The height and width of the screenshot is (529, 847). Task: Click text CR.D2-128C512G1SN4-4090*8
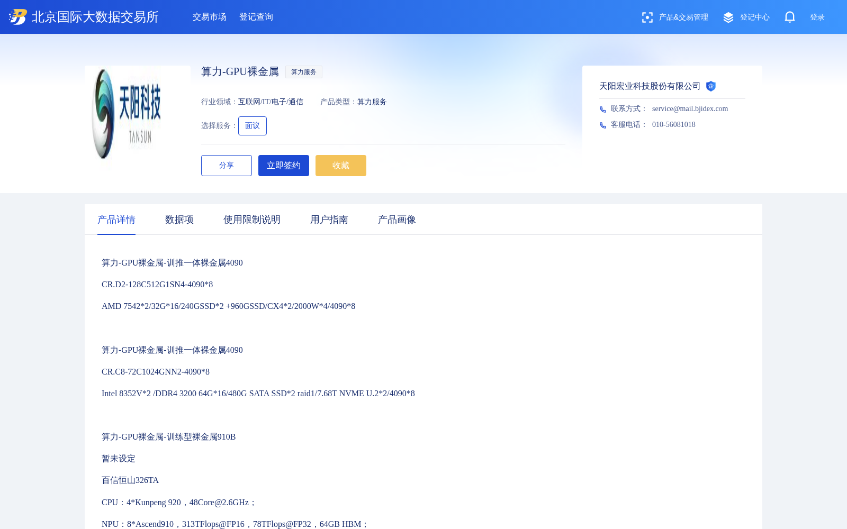(157, 285)
